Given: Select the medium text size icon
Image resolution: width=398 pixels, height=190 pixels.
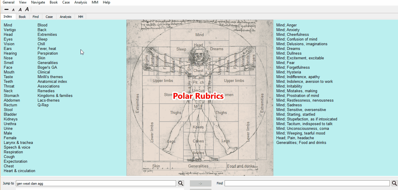Looking at the screenshot, I should click(x=20, y=10).
